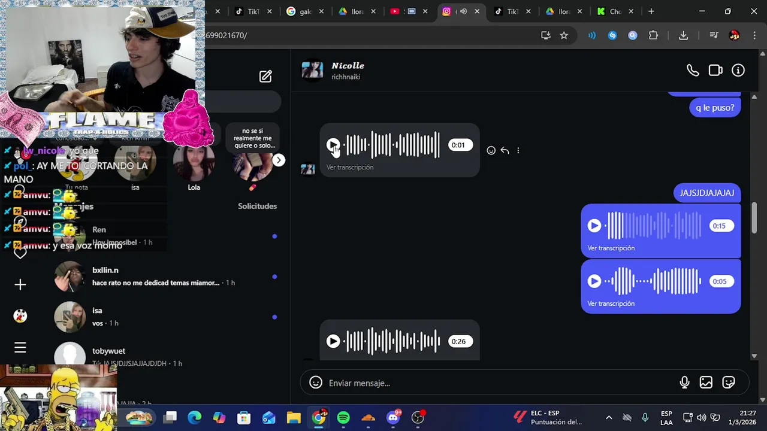Click the JAJSJDJAJAJAJ sent message
Image resolution: width=767 pixels, height=431 pixels.
tap(707, 193)
